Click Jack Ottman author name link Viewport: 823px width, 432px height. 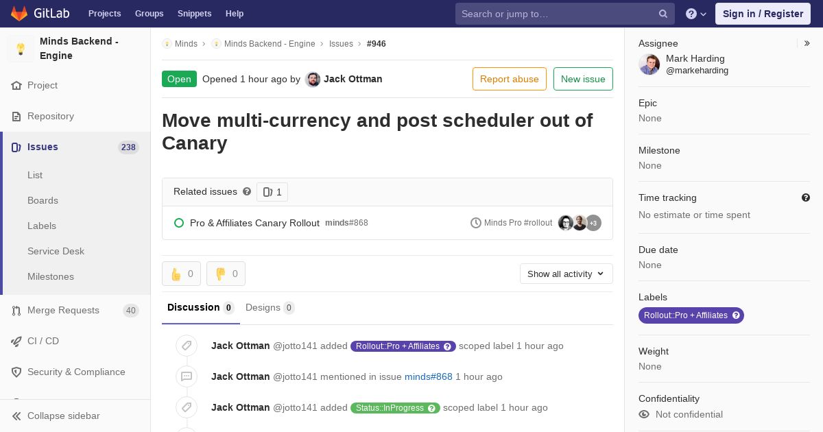click(353, 79)
